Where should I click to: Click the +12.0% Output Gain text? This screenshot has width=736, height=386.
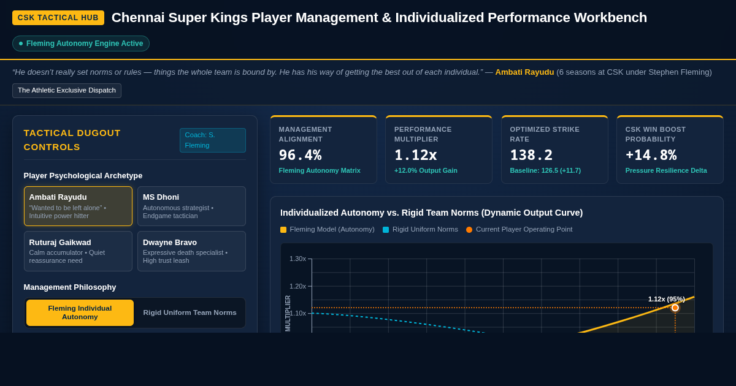click(426, 170)
